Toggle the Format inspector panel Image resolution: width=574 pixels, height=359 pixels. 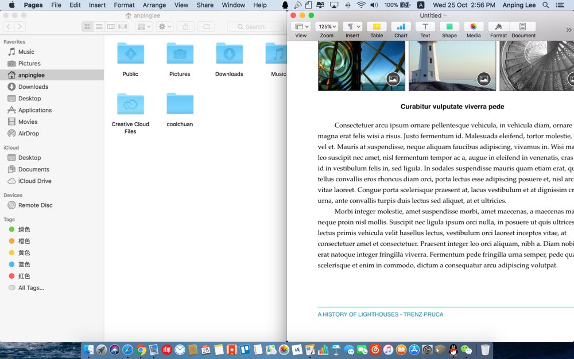tap(498, 27)
